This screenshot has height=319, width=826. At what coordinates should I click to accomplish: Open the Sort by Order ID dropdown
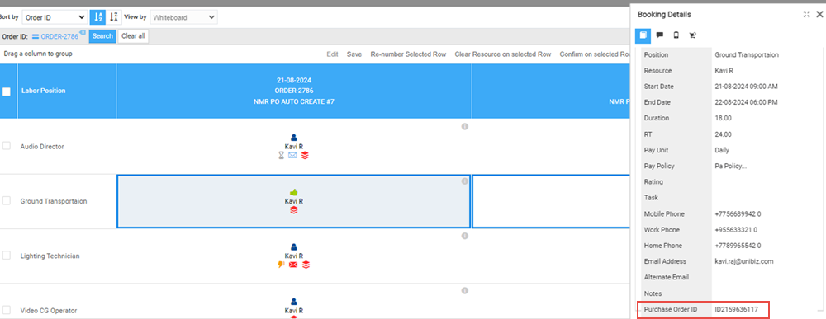coord(55,17)
